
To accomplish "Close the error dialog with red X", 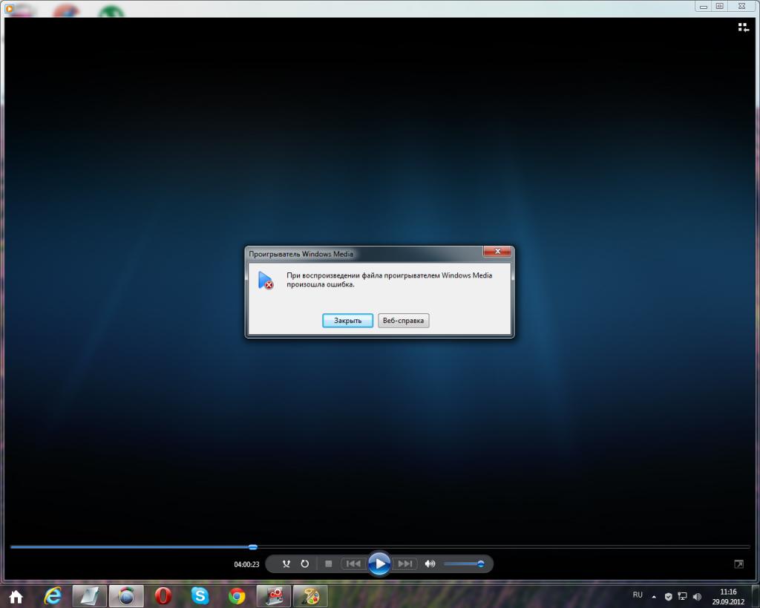I will (x=497, y=252).
